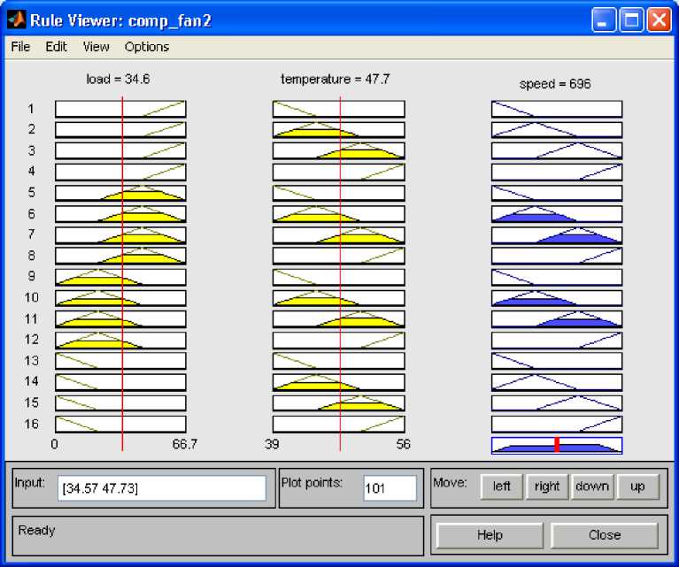
Task: Open the Edit menu
Action: pyautogui.click(x=57, y=47)
